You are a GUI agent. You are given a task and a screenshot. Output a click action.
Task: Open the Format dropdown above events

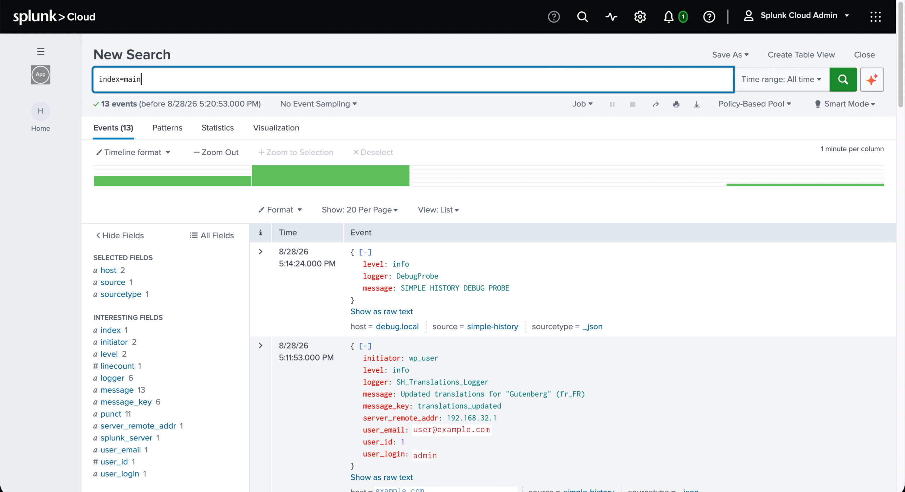point(280,210)
